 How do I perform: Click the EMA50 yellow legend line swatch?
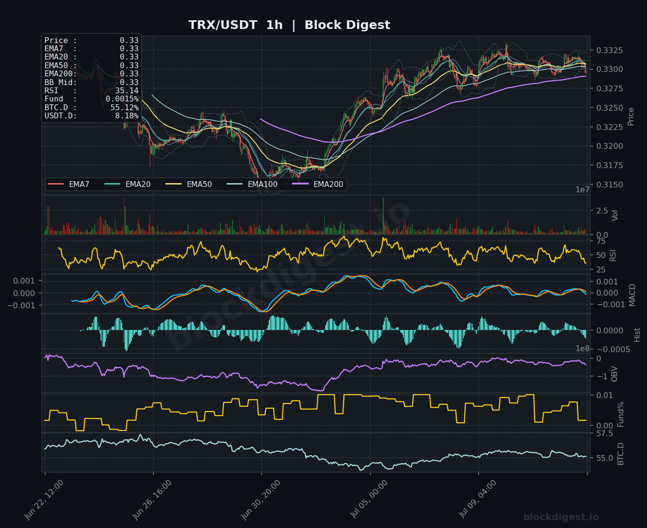173,184
